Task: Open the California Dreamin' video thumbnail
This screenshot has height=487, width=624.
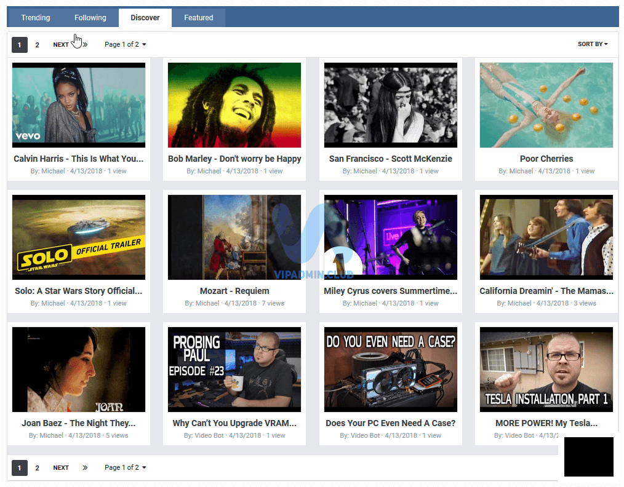Action: (546, 237)
